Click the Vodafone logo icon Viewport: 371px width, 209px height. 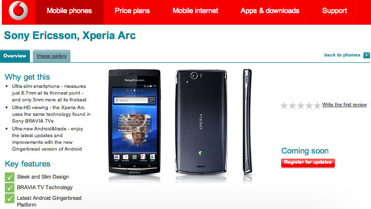click(18, 11)
